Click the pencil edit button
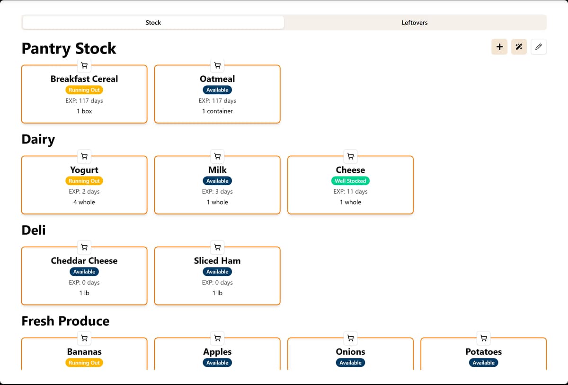The width and height of the screenshot is (568, 385). 539,46
